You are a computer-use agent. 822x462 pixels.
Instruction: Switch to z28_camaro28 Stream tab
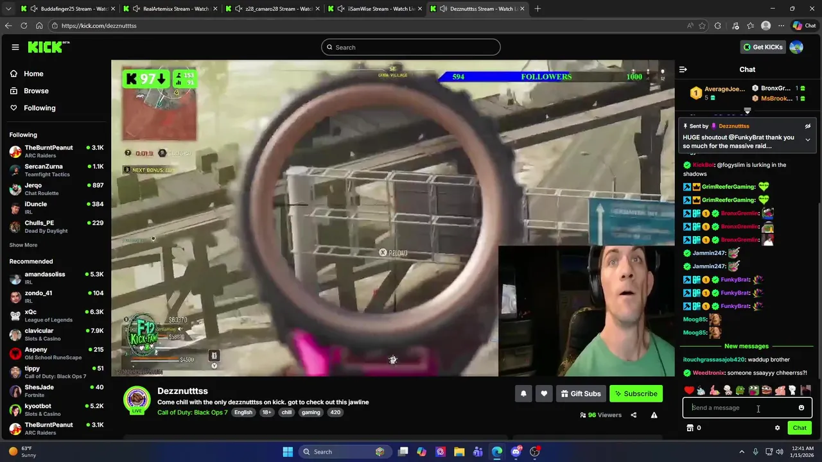[x=273, y=9]
